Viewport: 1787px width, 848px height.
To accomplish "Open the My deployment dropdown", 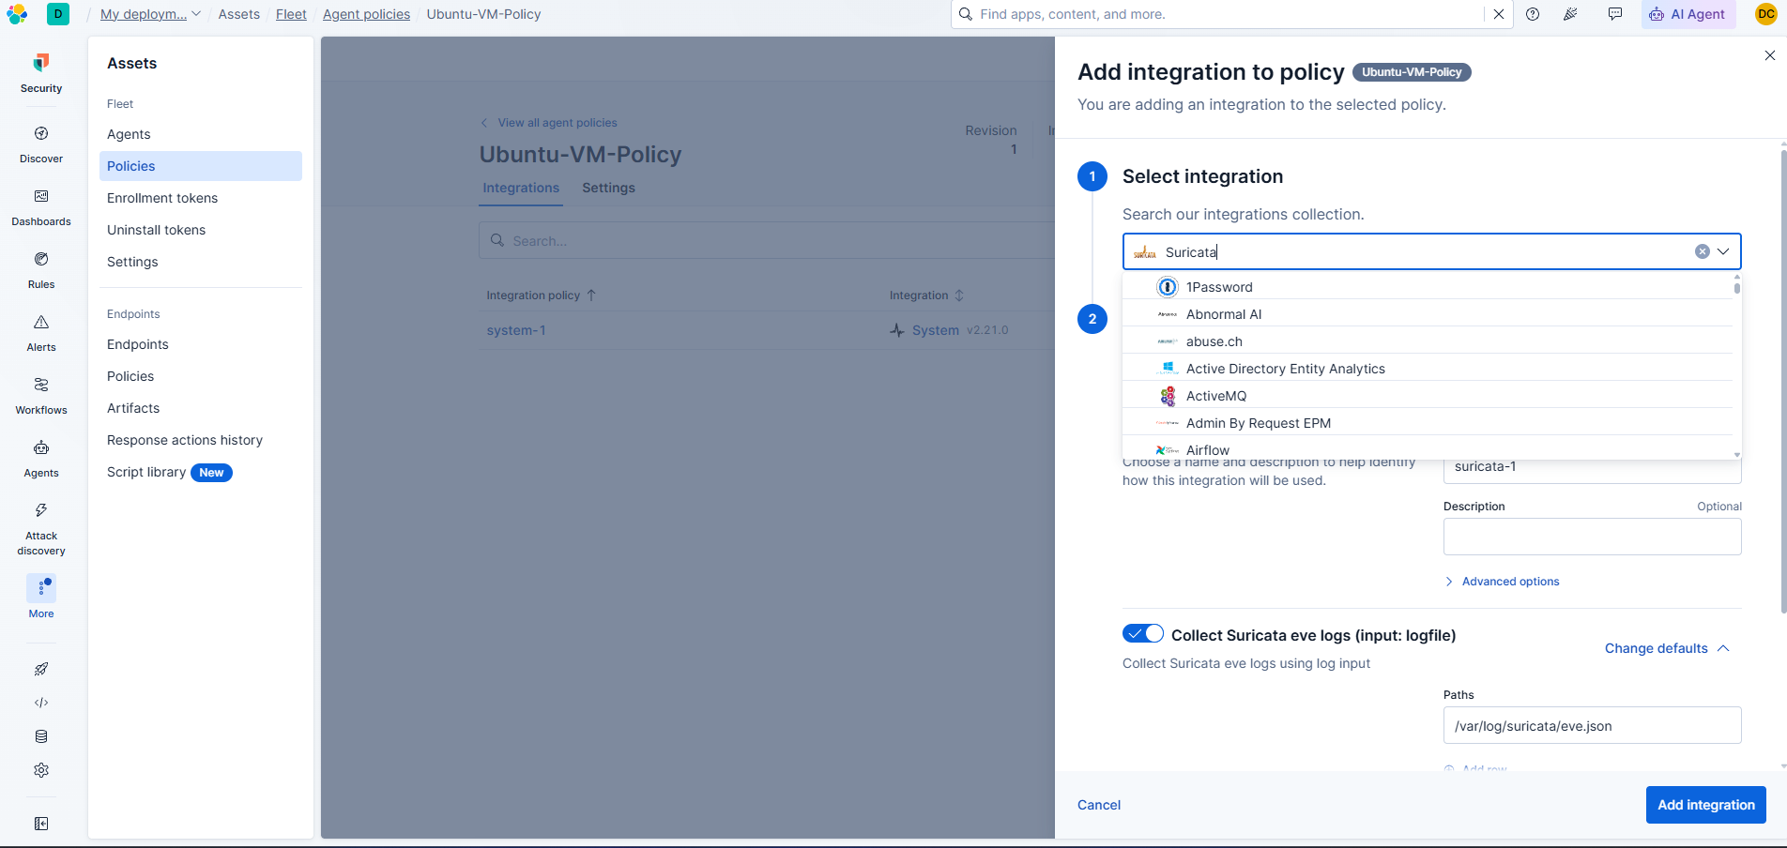I will pos(150,14).
